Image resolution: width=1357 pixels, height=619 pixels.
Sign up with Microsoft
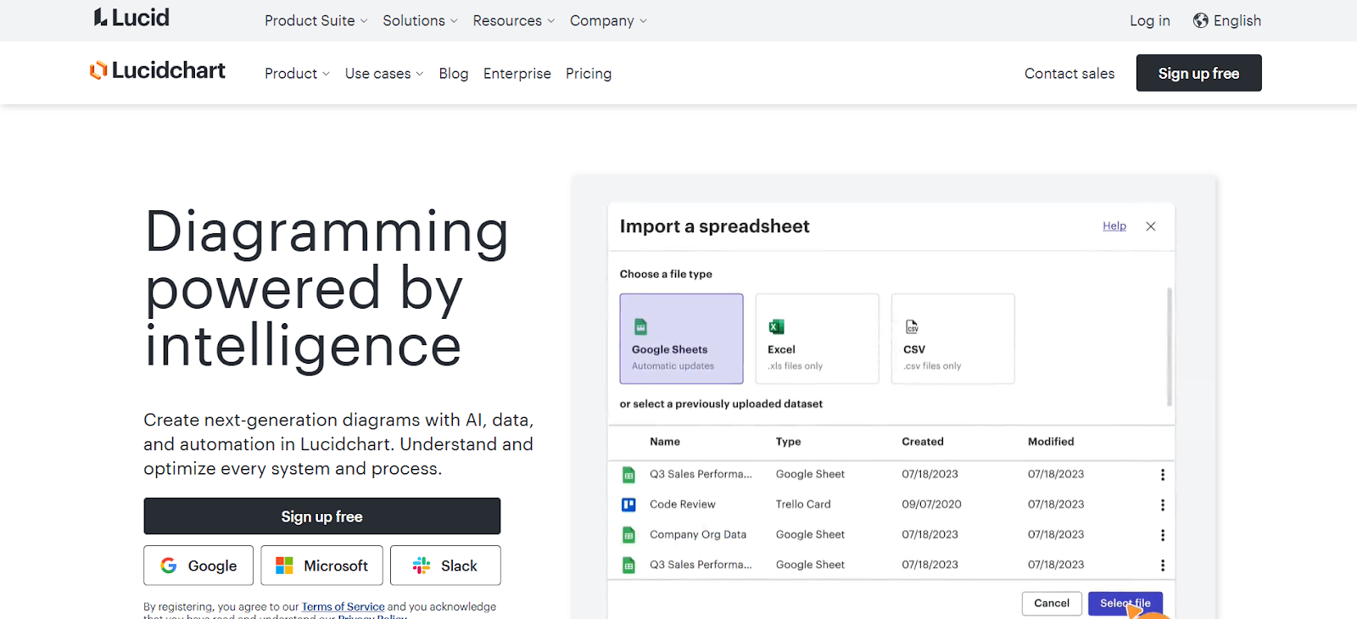point(322,566)
